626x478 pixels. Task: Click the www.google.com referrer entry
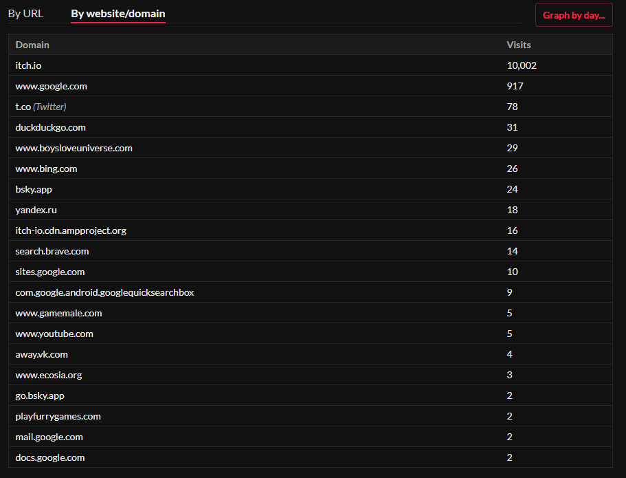click(x=51, y=86)
